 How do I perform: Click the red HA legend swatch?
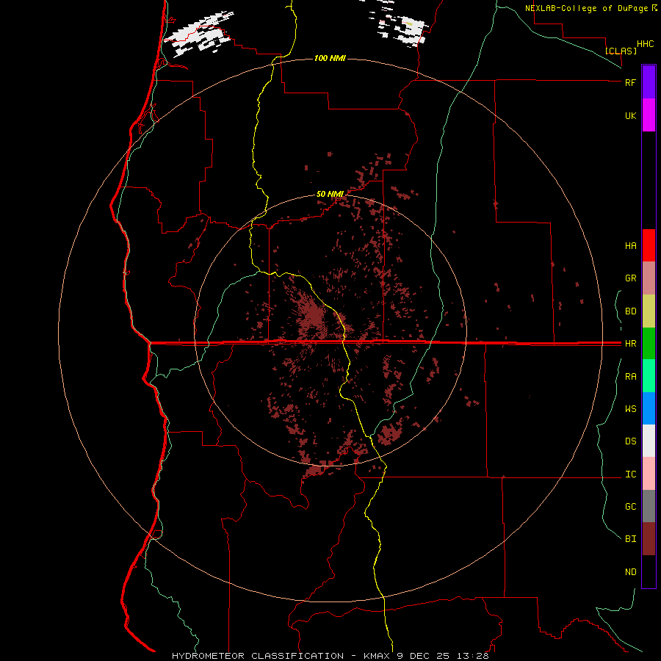pos(649,245)
